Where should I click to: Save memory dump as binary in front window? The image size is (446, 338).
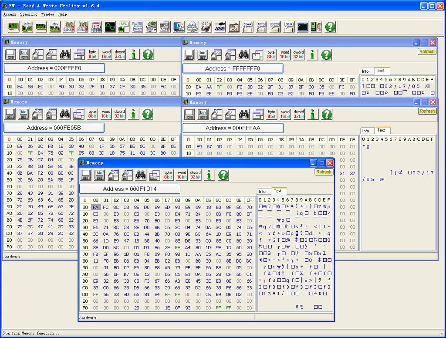[x=100, y=175]
